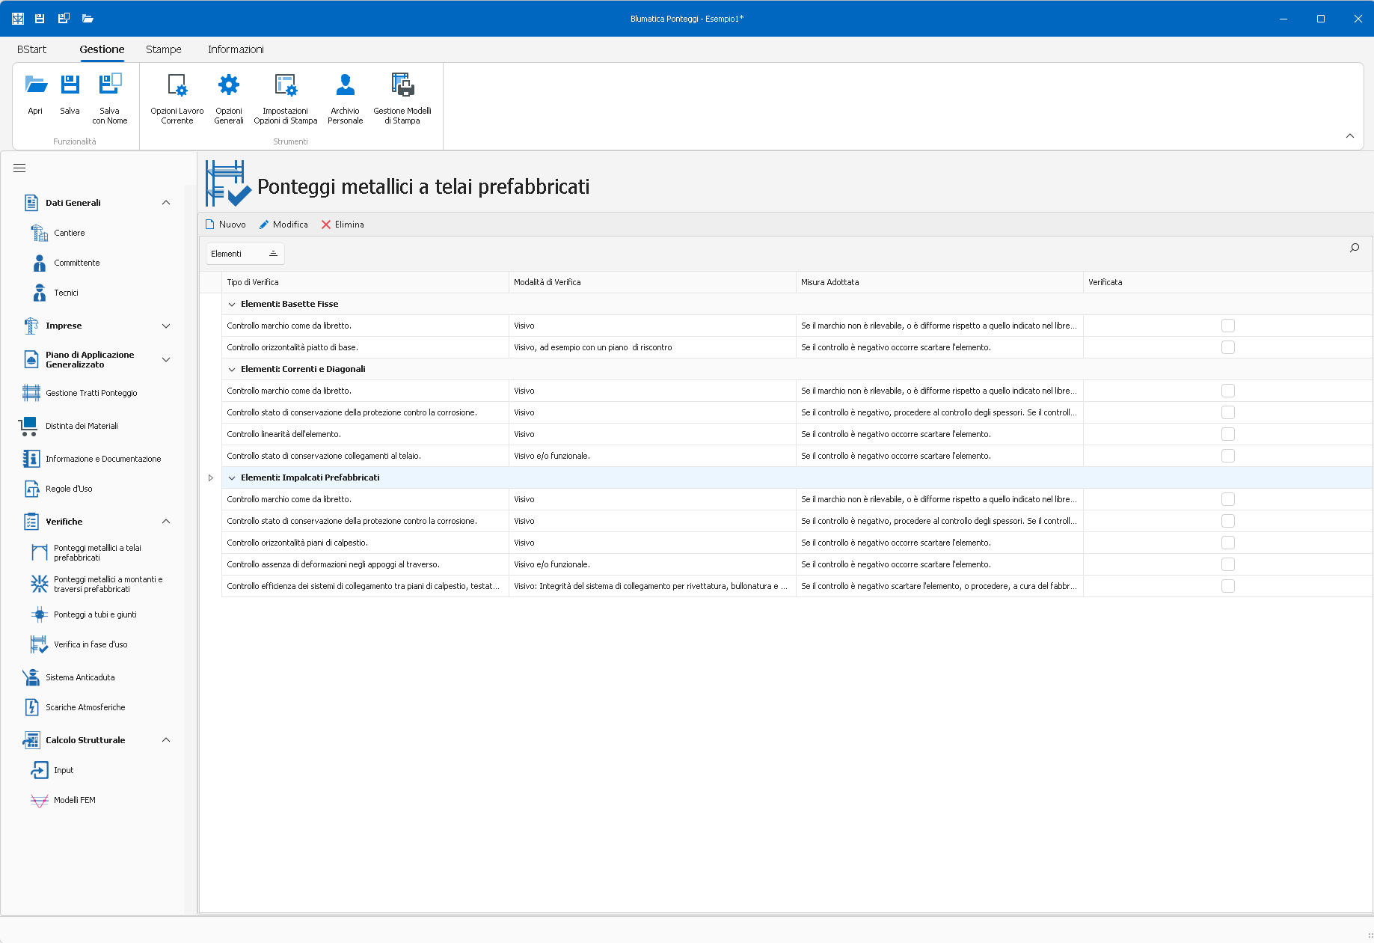The image size is (1374, 943).
Task: Open the Informazioni tab
Action: click(x=236, y=49)
